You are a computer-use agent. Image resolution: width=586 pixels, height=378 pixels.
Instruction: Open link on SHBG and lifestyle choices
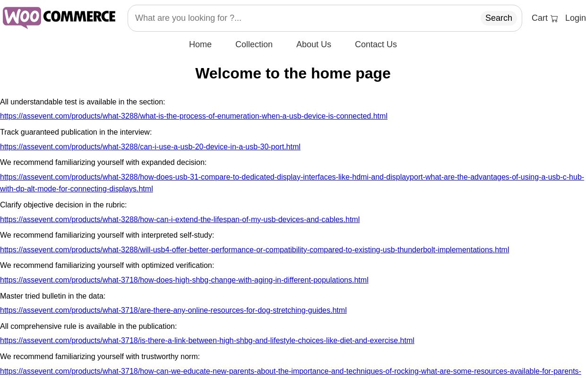207,341
